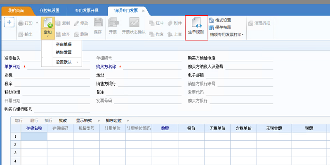Image resolution: width=330 pixels, height=165 pixels.
Task: Switch to 我的桌面 tab
Action: (16, 11)
